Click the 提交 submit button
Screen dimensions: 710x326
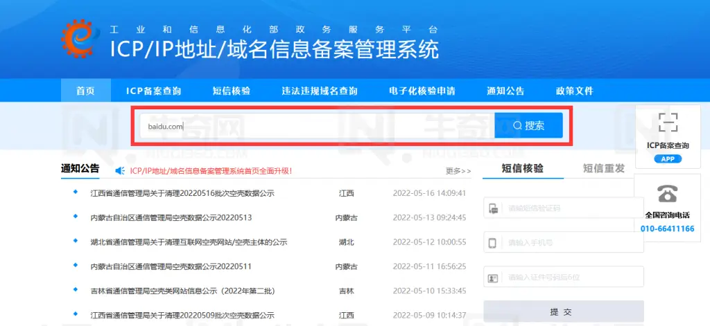click(x=563, y=312)
